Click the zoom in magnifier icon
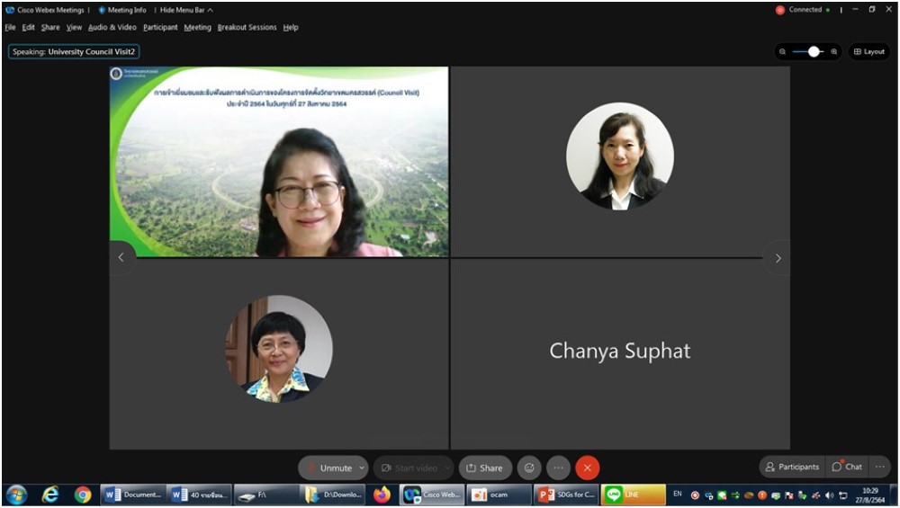This screenshot has height=508, width=900. 834,52
